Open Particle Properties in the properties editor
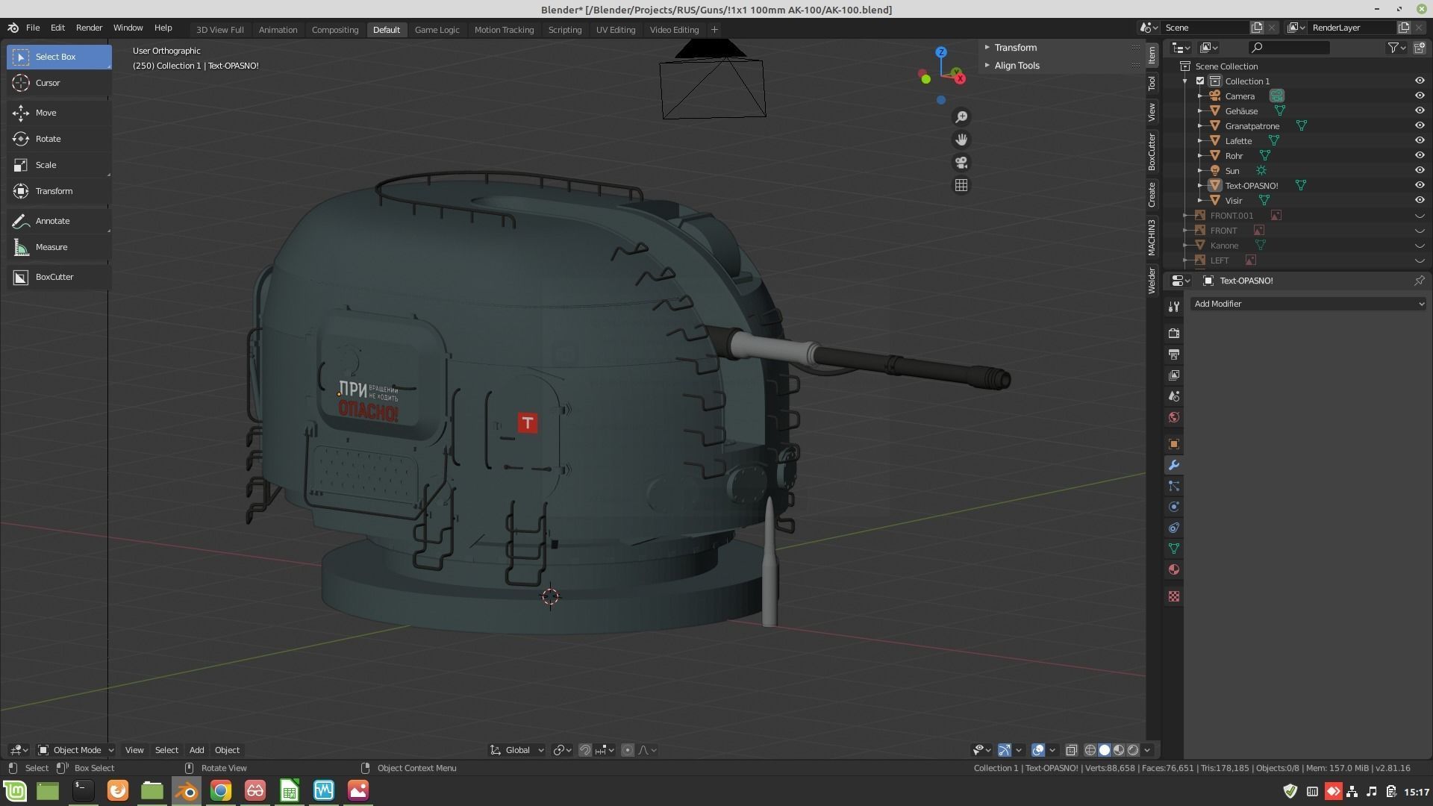 coord(1174,486)
